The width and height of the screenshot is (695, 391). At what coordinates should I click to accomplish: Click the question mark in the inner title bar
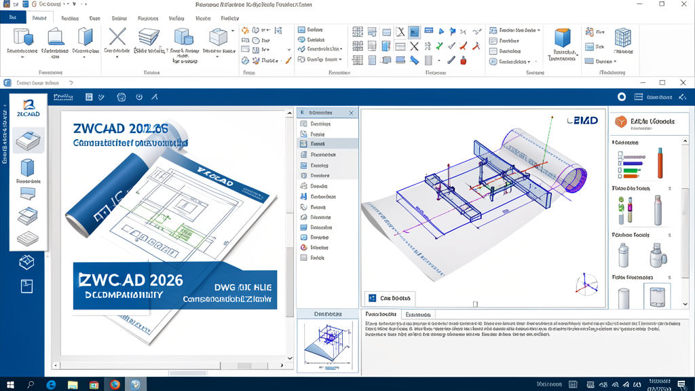pyautogui.click(x=71, y=83)
